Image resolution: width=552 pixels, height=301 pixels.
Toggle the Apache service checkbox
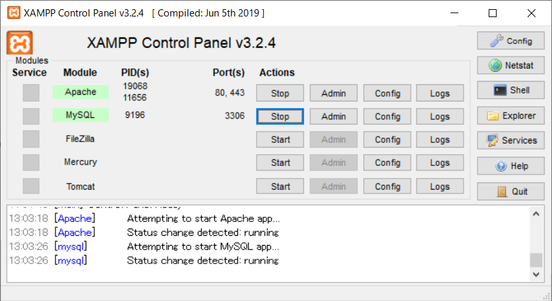pyautogui.click(x=31, y=93)
